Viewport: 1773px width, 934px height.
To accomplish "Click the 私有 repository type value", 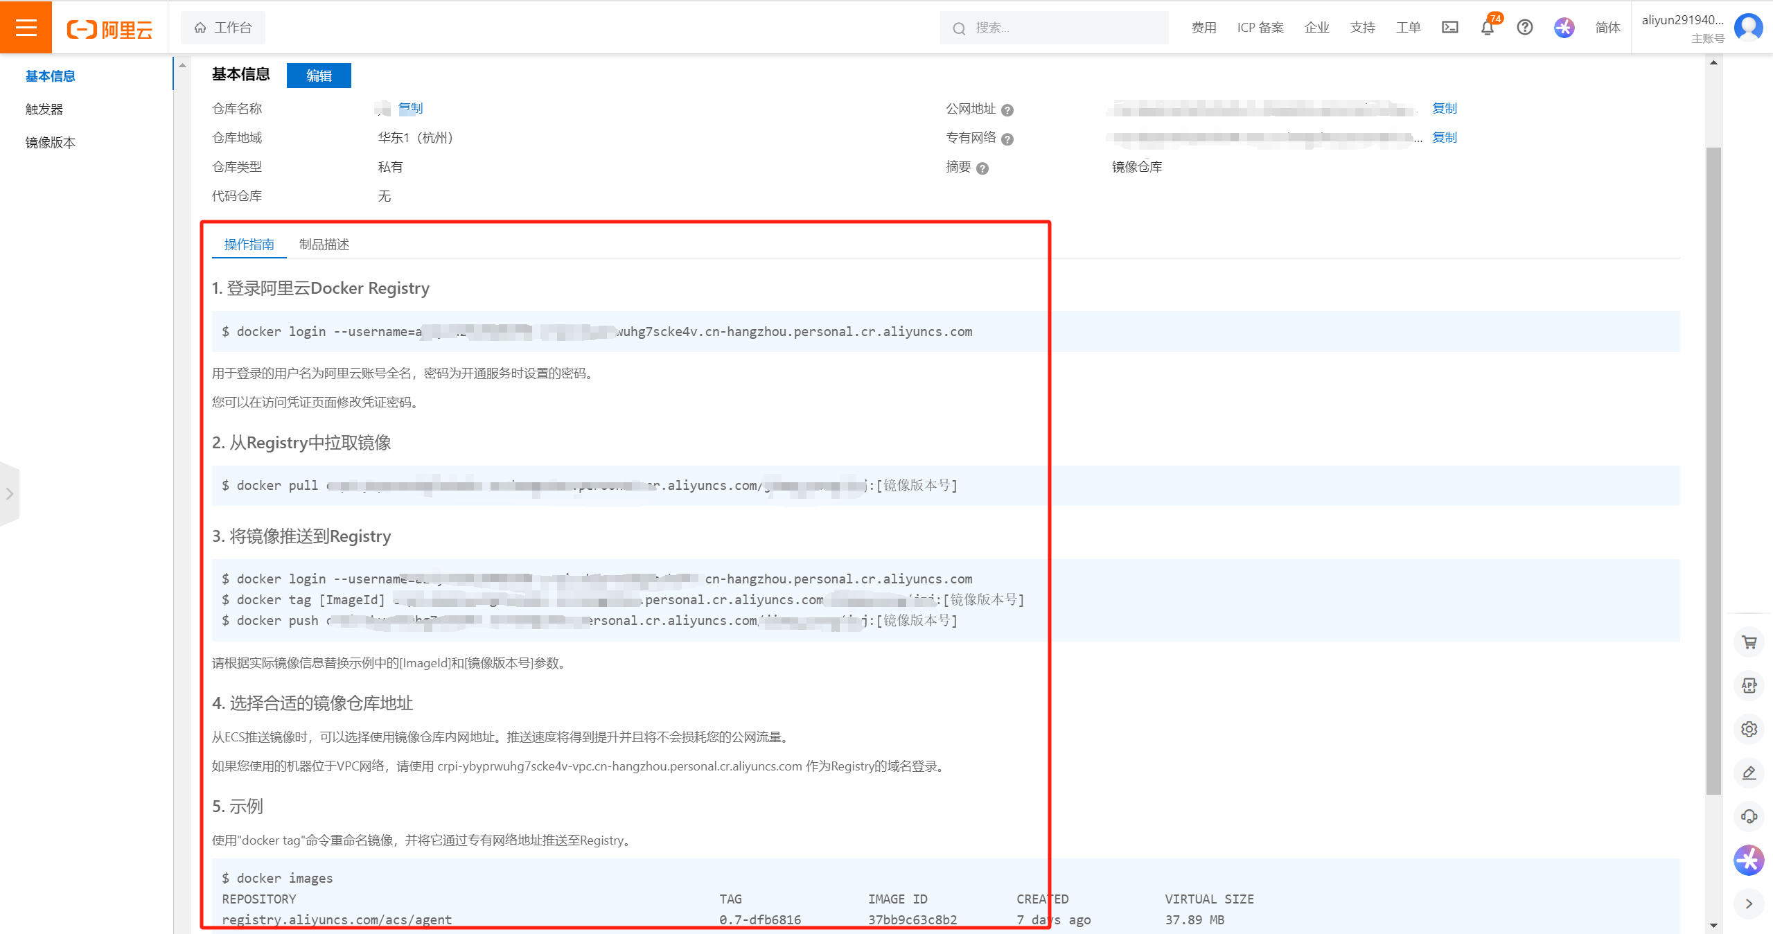I will tap(390, 167).
